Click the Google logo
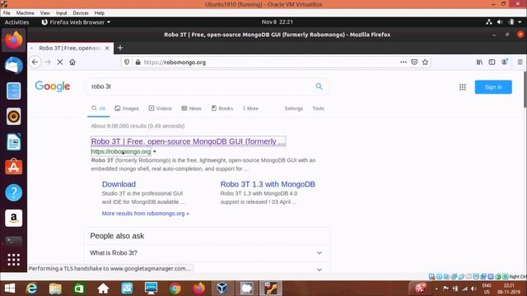Image resolution: width=527 pixels, height=296 pixels. 53,86
